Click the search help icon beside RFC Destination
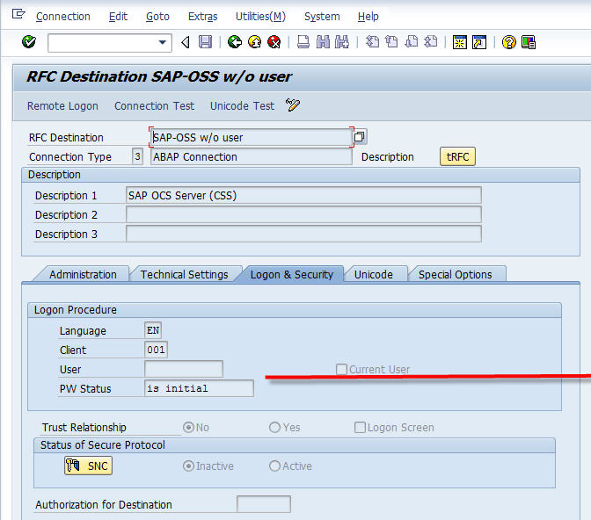The image size is (591, 520). (360, 137)
